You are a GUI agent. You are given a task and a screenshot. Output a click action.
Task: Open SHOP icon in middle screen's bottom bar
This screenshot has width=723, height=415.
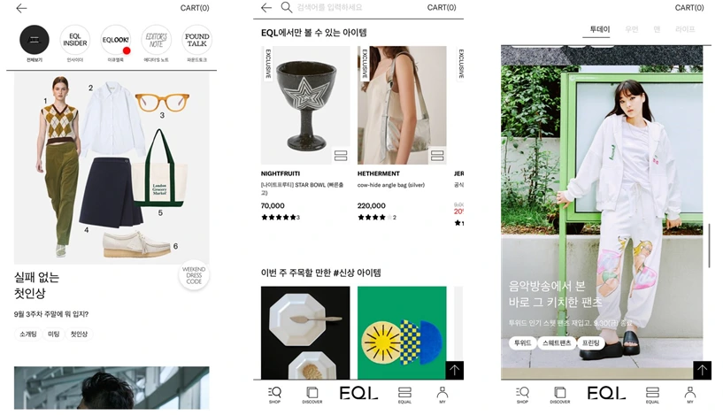275,395
